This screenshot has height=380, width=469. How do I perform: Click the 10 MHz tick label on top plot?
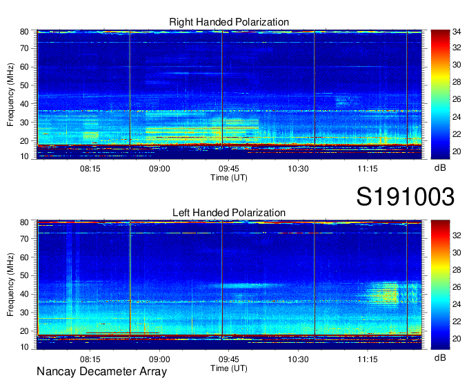24,156
